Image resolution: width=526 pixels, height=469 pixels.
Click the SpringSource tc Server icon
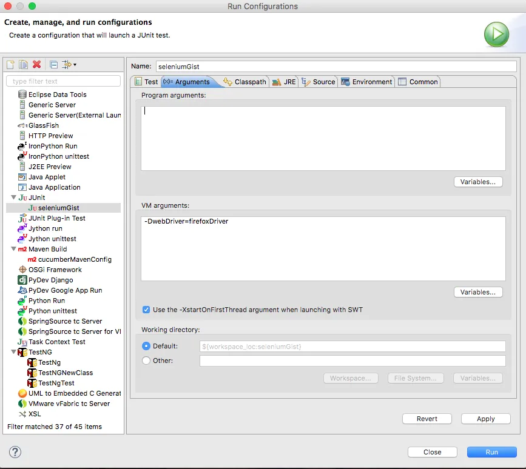click(x=22, y=321)
